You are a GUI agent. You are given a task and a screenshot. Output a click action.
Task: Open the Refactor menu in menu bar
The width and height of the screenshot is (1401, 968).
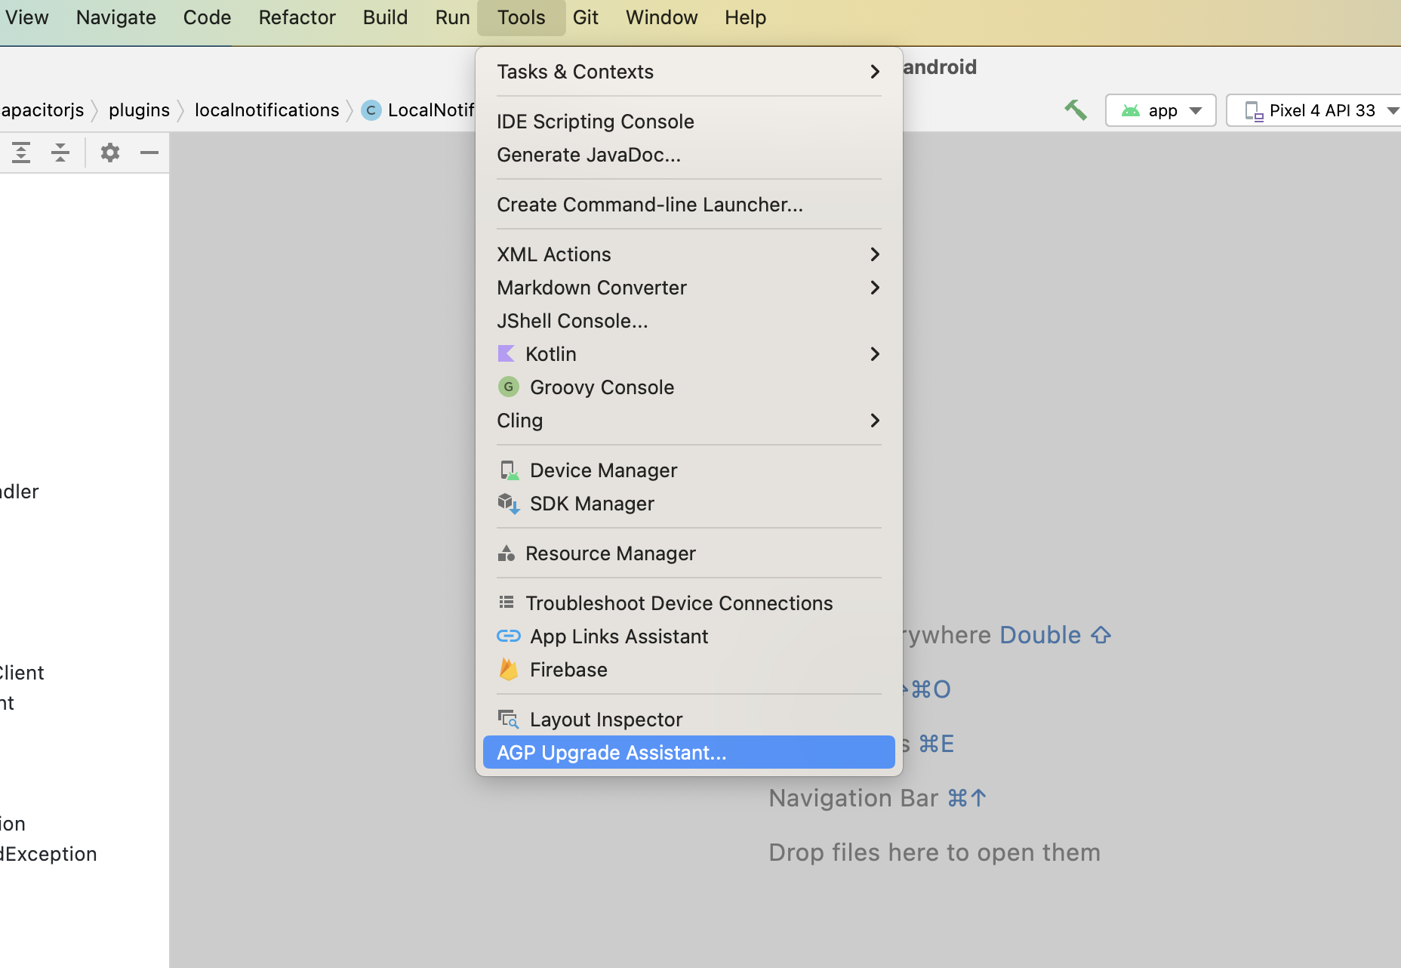(297, 17)
